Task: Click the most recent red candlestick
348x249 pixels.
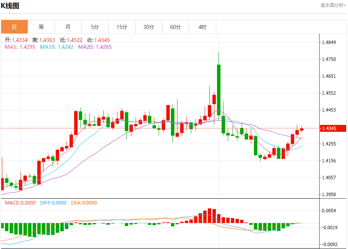Action: [302, 129]
